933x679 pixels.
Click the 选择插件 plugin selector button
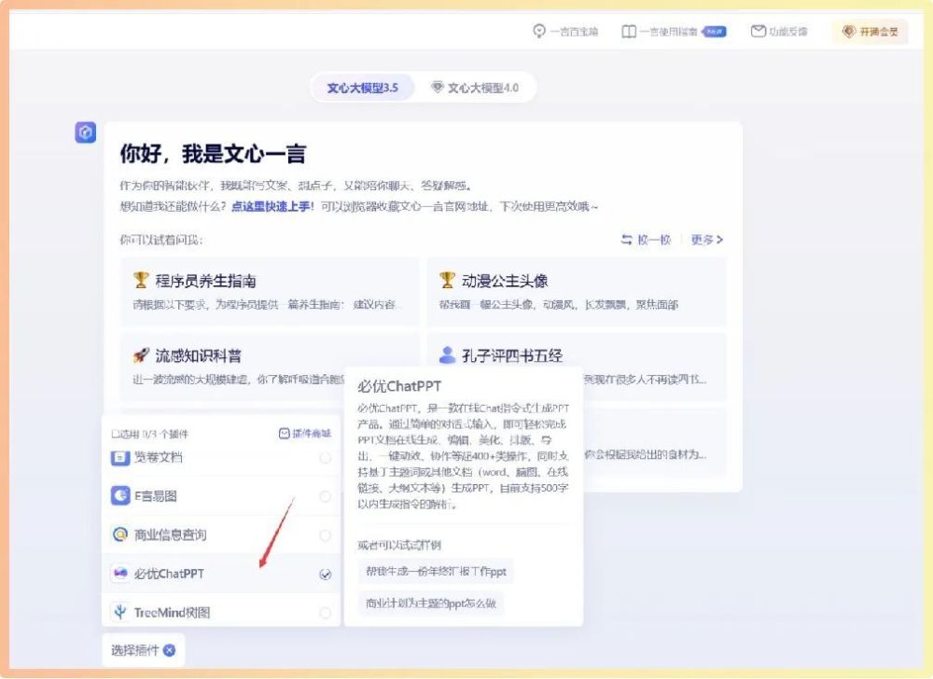coord(143,650)
